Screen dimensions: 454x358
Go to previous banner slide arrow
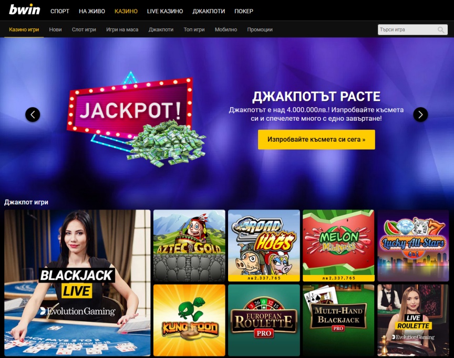click(x=33, y=114)
